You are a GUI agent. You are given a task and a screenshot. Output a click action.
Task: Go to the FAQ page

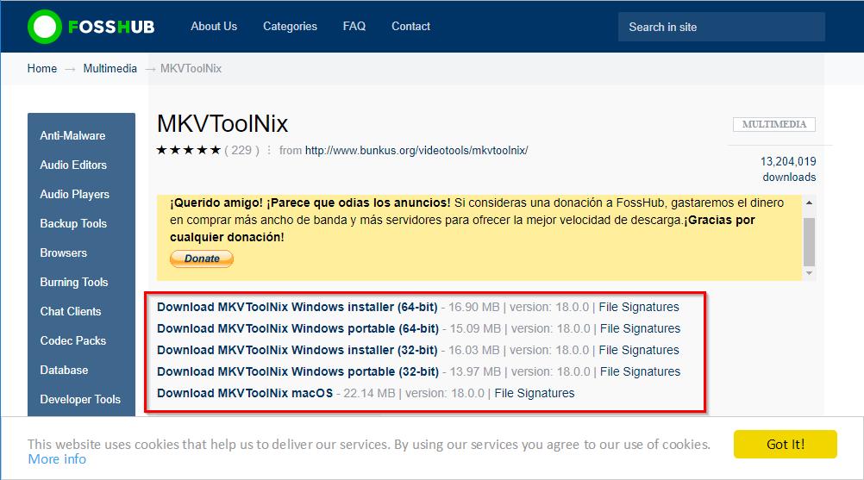click(354, 26)
